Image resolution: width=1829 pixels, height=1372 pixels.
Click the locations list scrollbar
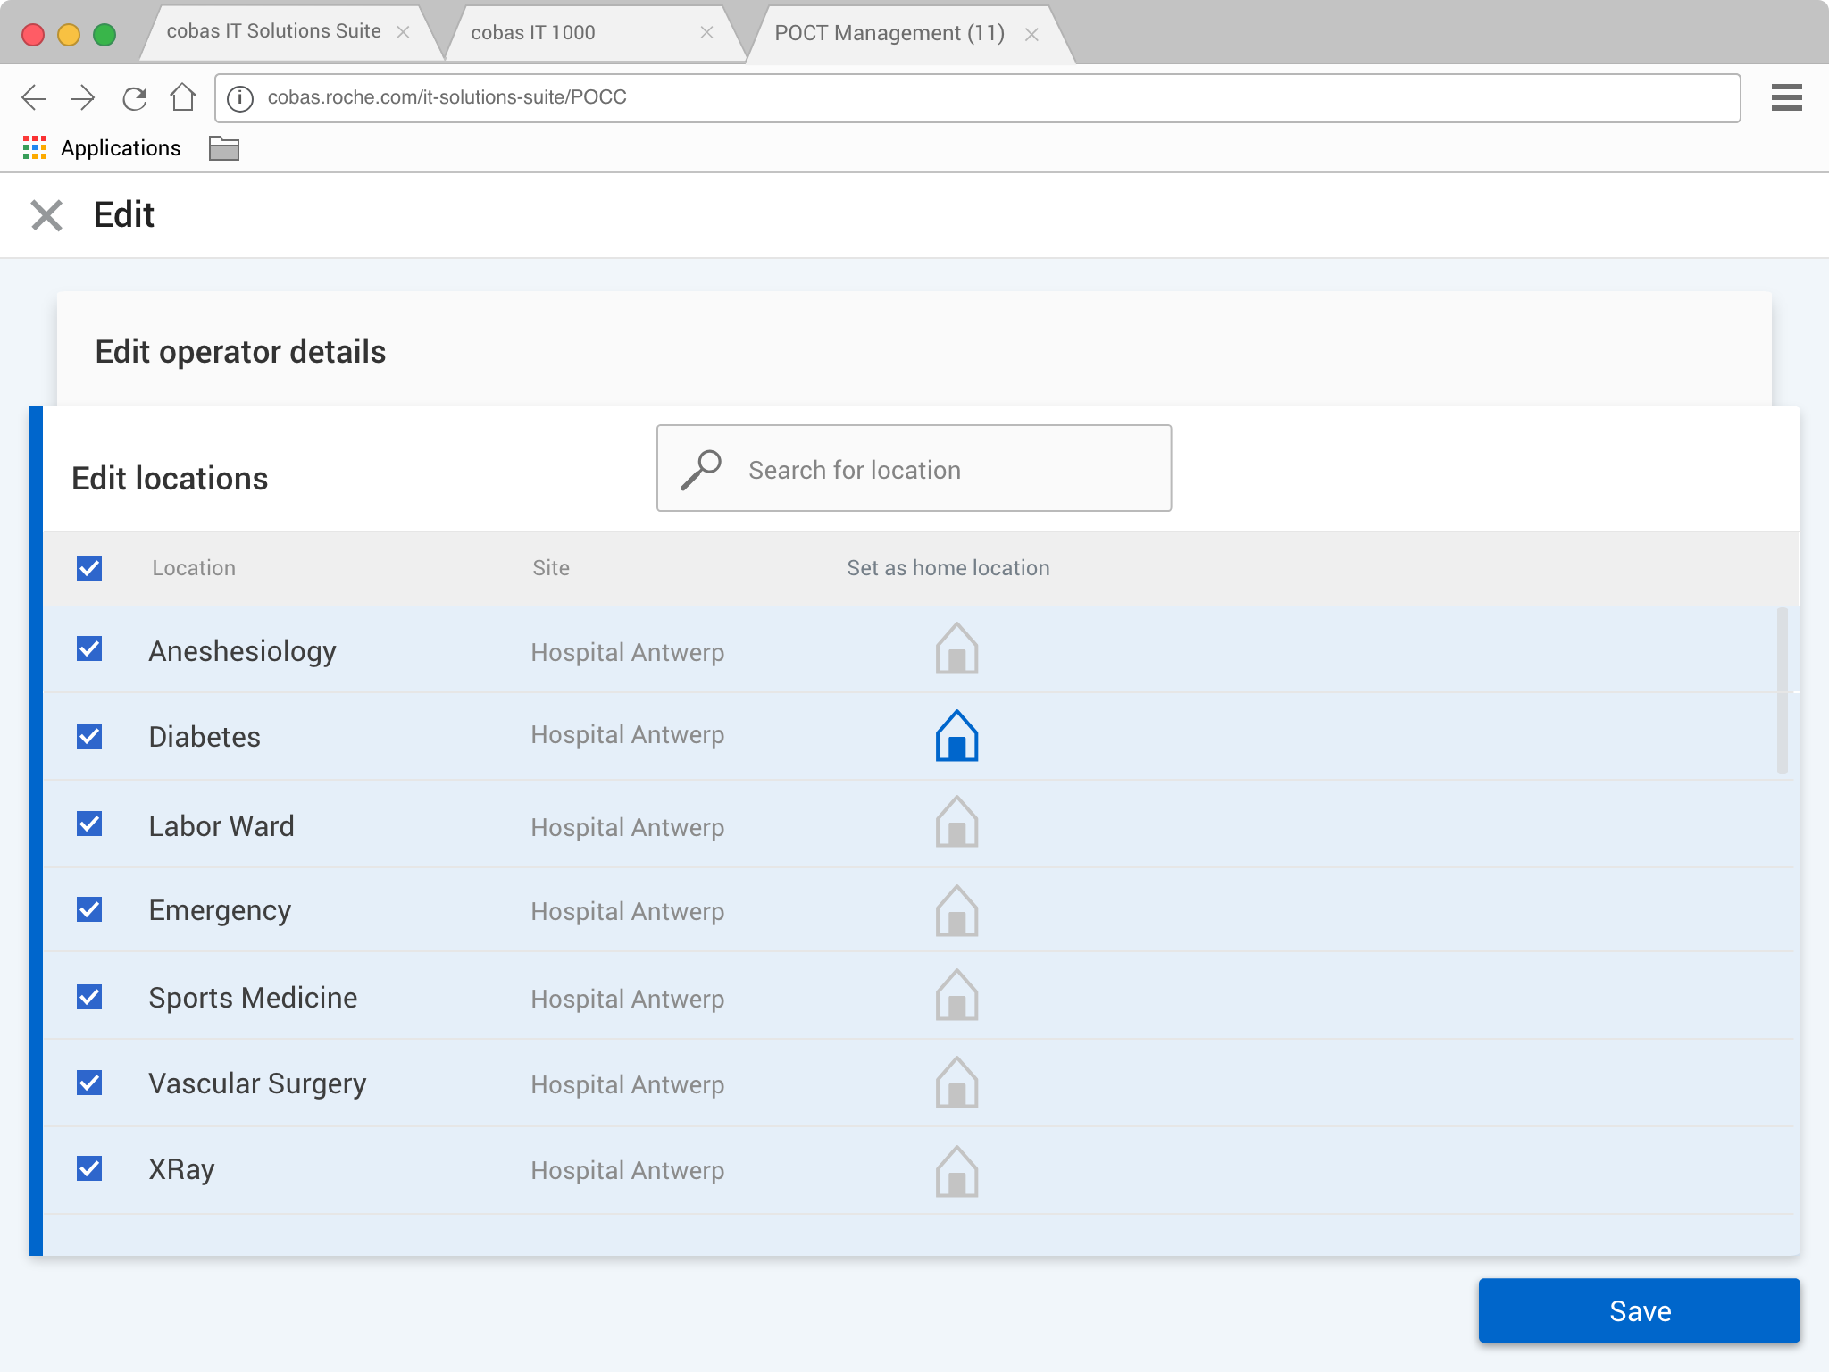(x=1782, y=690)
